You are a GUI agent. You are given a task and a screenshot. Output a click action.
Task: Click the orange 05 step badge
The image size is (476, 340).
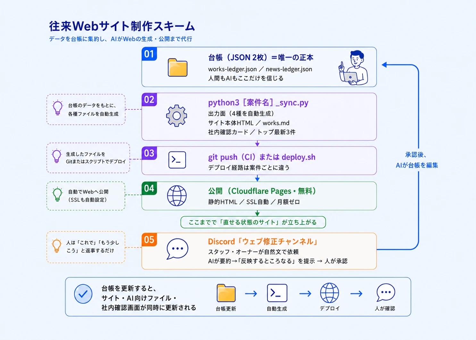tap(149, 240)
